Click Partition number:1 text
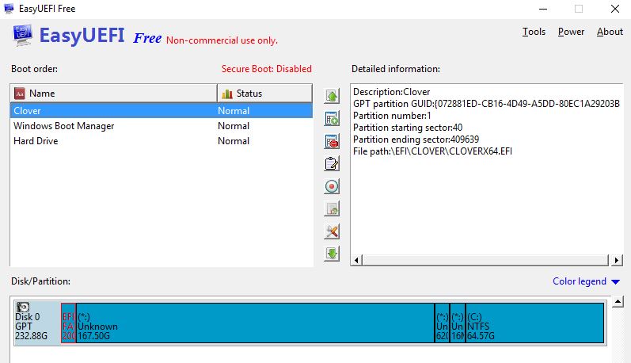This screenshot has height=363, width=631. click(x=392, y=116)
